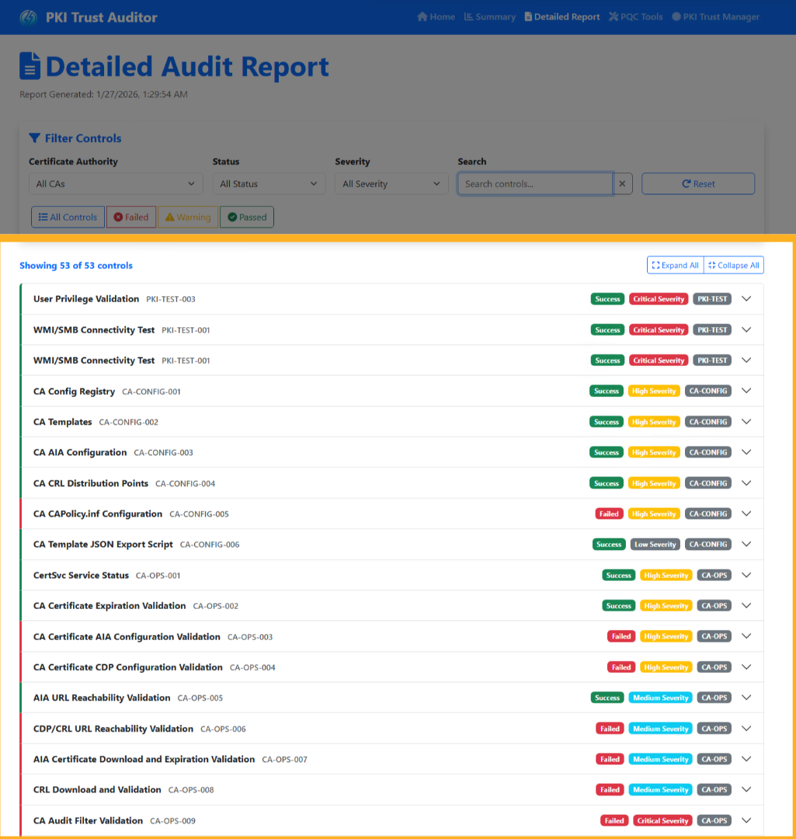
Task: Toggle the Failed controls filter
Action: (130, 217)
